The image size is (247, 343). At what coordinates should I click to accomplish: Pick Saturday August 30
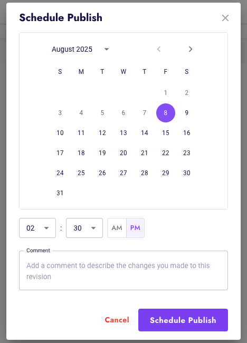pos(187,173)
